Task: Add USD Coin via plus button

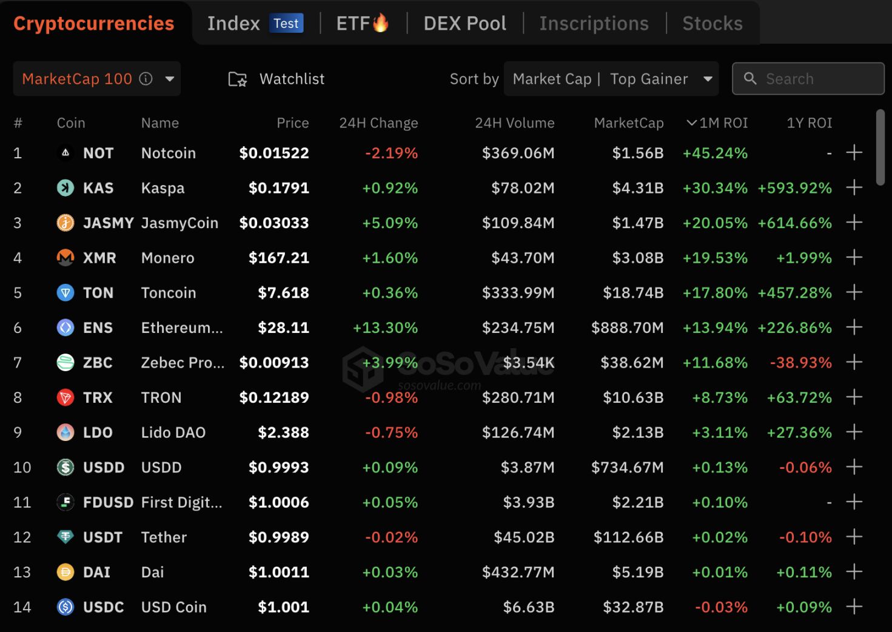Action: [x=854, y=607]
